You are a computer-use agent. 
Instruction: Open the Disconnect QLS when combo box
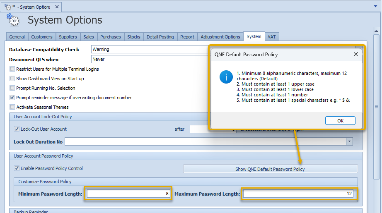point(150,59)
